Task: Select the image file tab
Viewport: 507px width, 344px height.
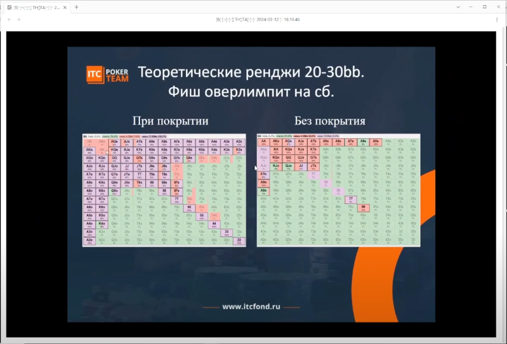Action: click(x=36, y=7)
